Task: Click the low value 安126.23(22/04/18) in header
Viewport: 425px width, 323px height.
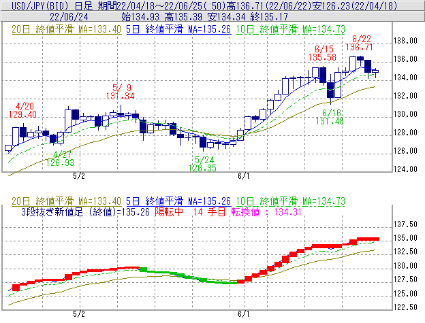Action: tap(354, 5)
